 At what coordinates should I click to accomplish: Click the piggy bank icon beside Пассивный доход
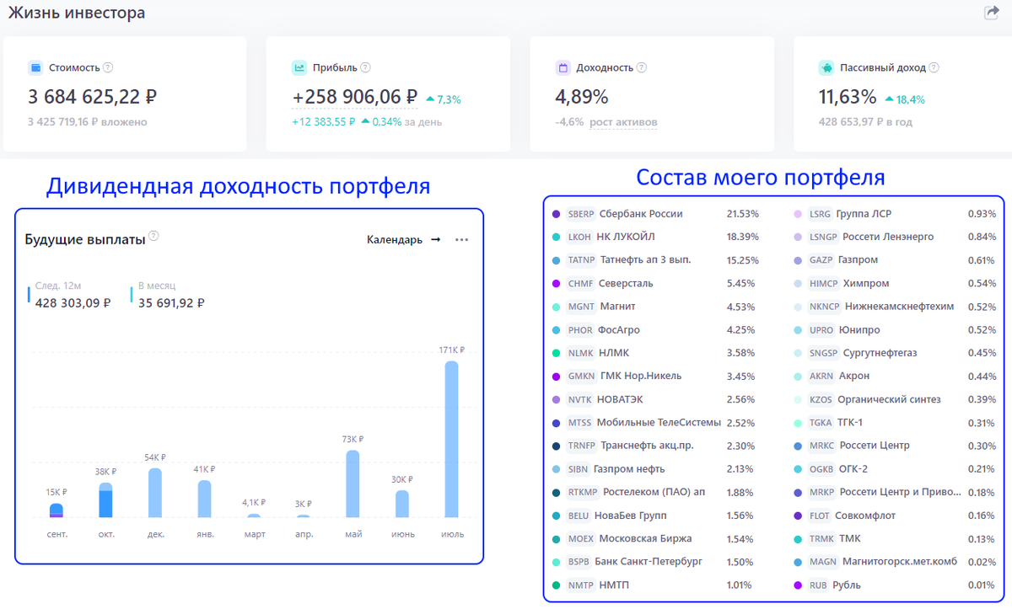point(826,67)
